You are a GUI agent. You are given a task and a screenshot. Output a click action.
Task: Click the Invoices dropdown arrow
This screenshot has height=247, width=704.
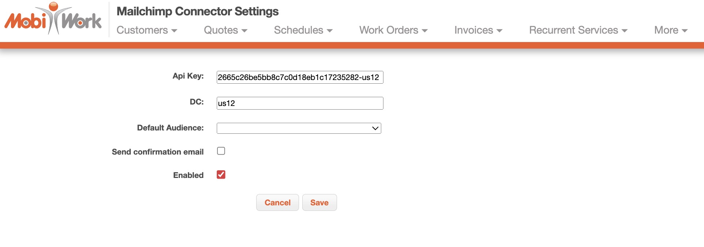click(x=500, y=31)
